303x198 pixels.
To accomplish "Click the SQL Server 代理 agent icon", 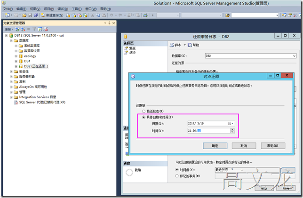I will click(x=16, y=103).
